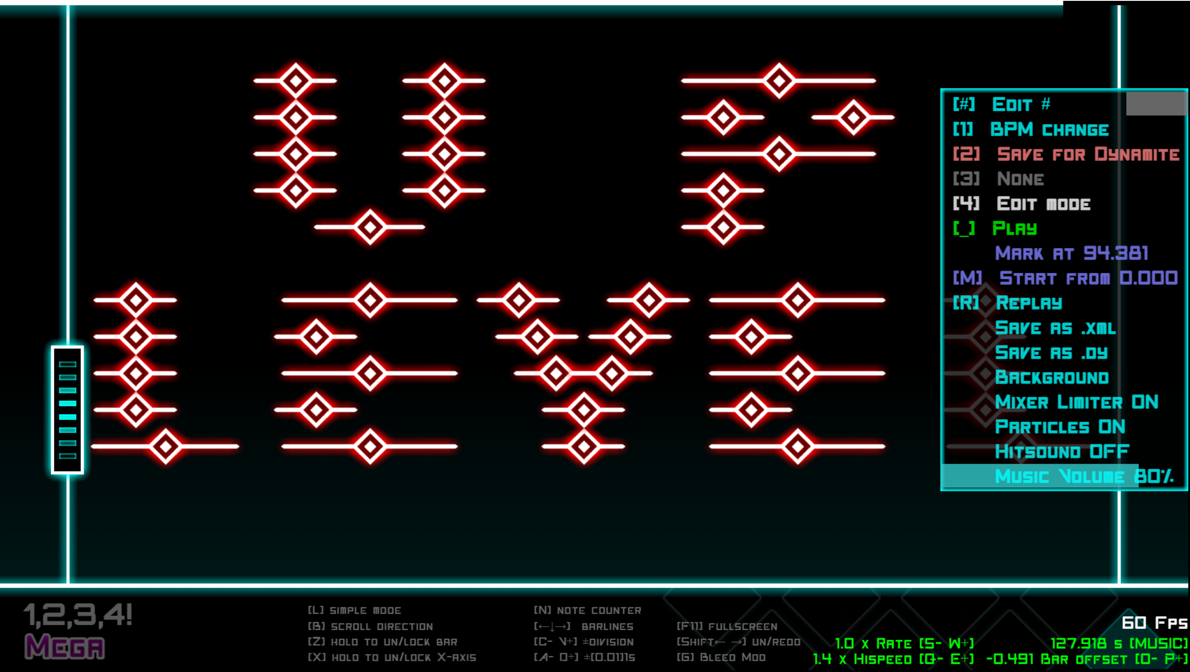Image resolution: width=1190 pixels, height=672 pixels.
Task: Click the Replay option
Action: [1028, 303]
